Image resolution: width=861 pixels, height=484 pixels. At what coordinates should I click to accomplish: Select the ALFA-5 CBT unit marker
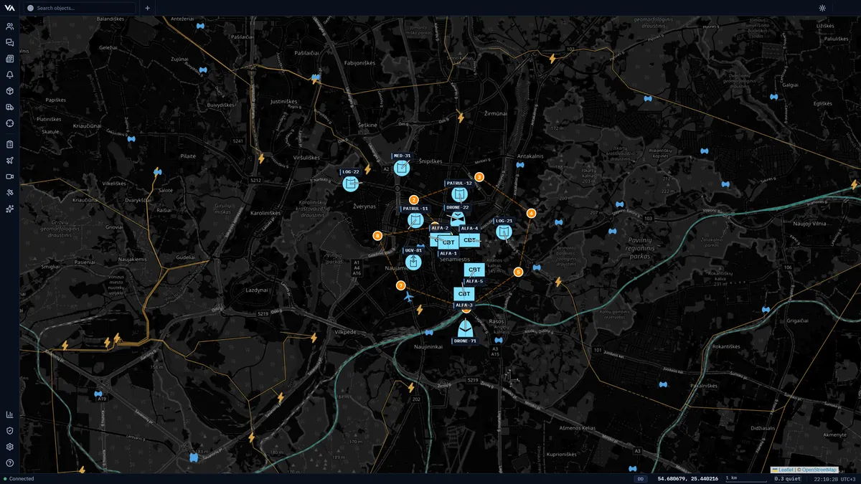pyautogui.click(x=474, y=270)
